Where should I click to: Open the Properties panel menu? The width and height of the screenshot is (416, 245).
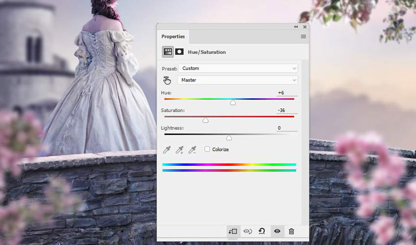[303, 36]
